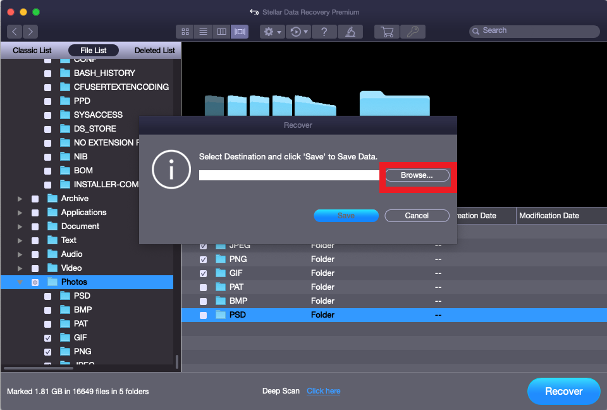Open Deep Scan 'Click here' link

pos(324,391)
